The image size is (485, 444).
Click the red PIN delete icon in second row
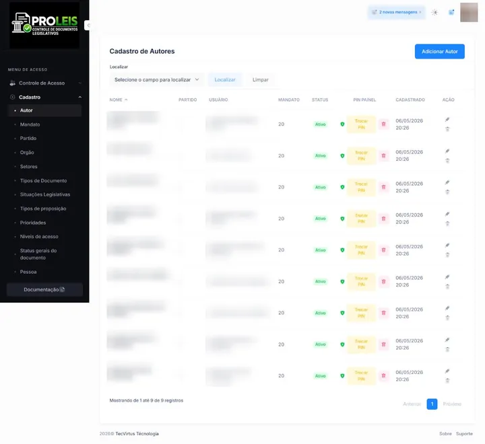point(383,155)
